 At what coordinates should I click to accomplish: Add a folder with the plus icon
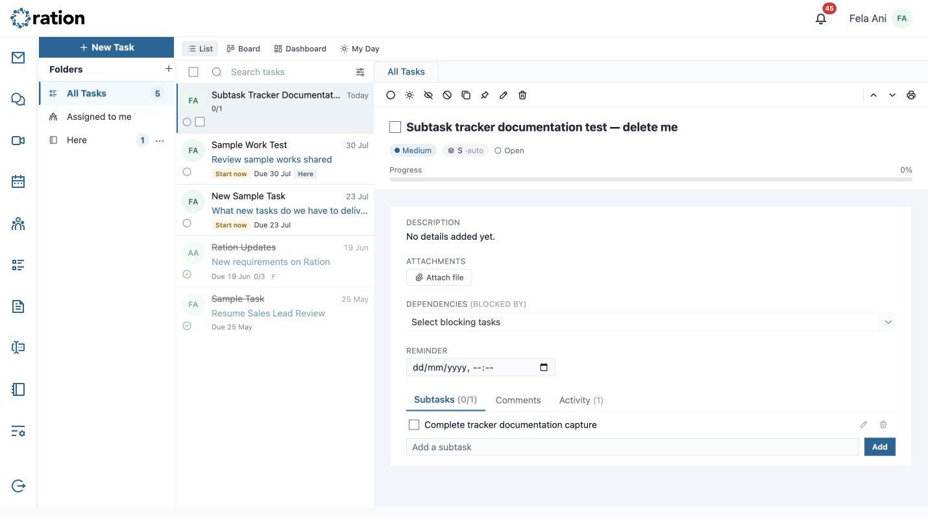point(169,69)
